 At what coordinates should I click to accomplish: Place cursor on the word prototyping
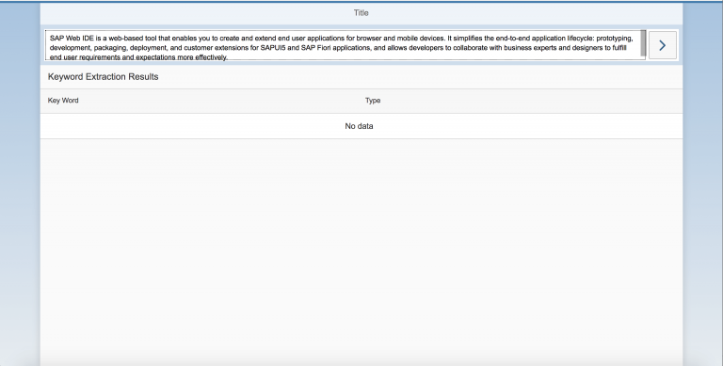coord(614,39)
